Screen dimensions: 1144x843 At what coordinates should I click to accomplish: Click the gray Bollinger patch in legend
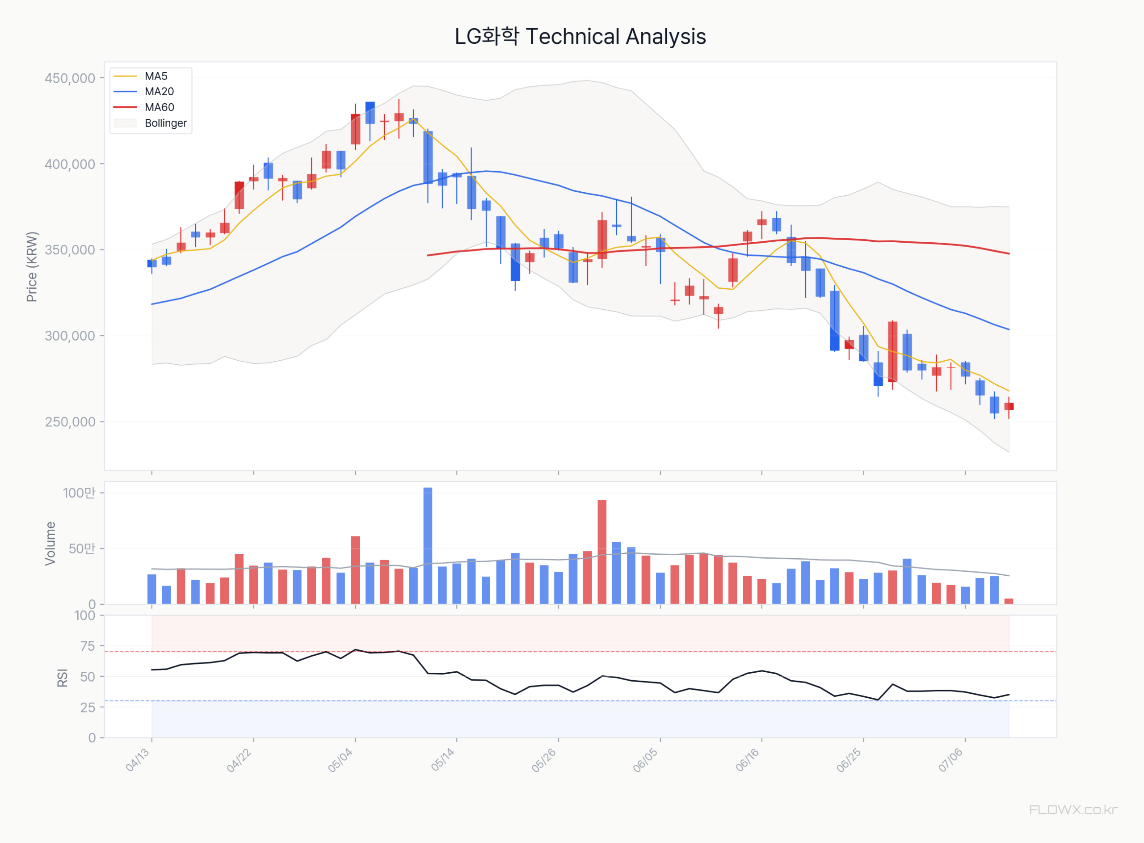126,123
